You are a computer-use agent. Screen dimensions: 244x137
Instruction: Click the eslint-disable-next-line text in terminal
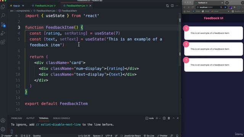[61, 124]
